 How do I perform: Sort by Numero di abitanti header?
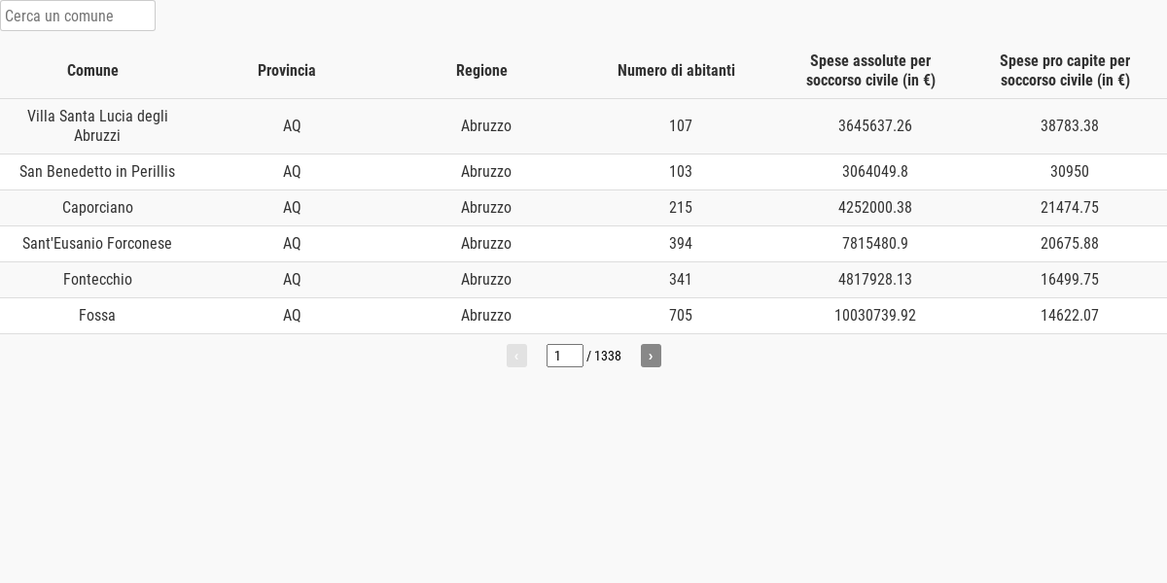676,70
